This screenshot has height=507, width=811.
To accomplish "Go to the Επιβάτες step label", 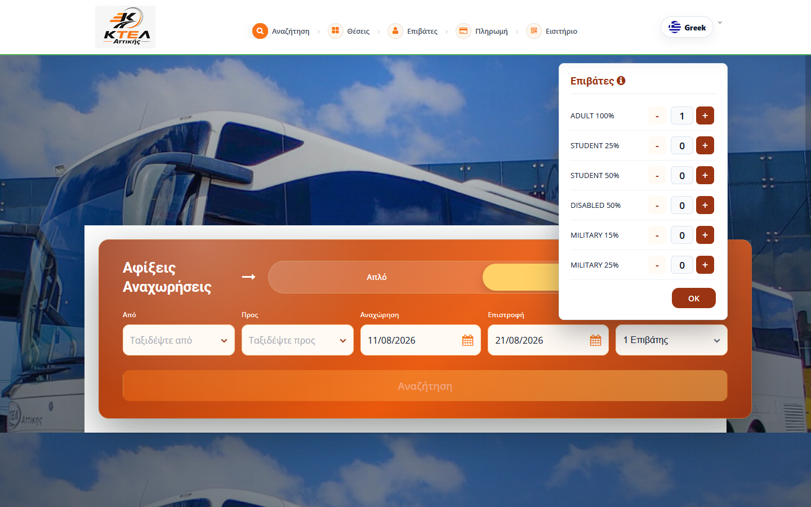I will pyautogui.click(x=422, y=32).
